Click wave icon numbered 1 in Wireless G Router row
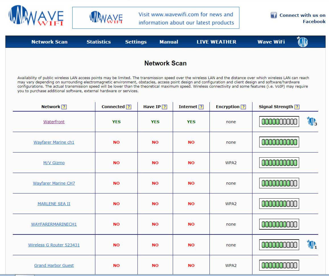This screenshot has width=329, height=276. pos(312,244)
